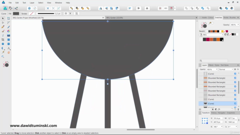Pick the crimson swatch in BBQ palette

coord(208,39)
